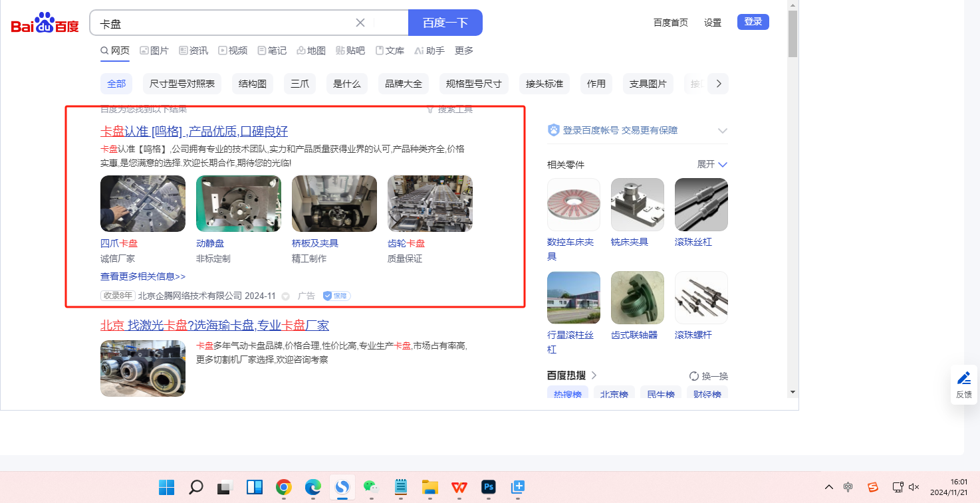The width and height of the screenshot is (980, 503).
Task: Open the 百度首页 link
Action: click(671, 23)
